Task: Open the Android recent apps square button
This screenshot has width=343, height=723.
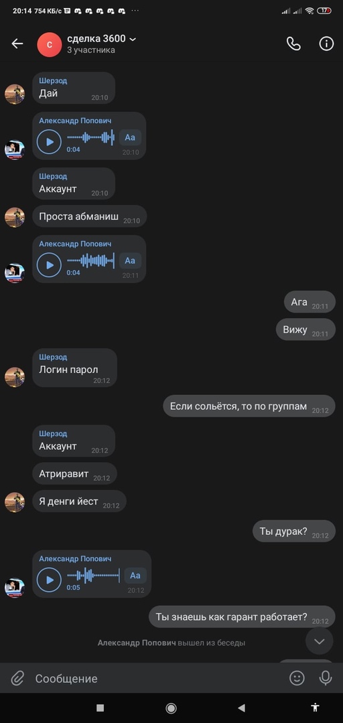Action: tap(100, 708)
